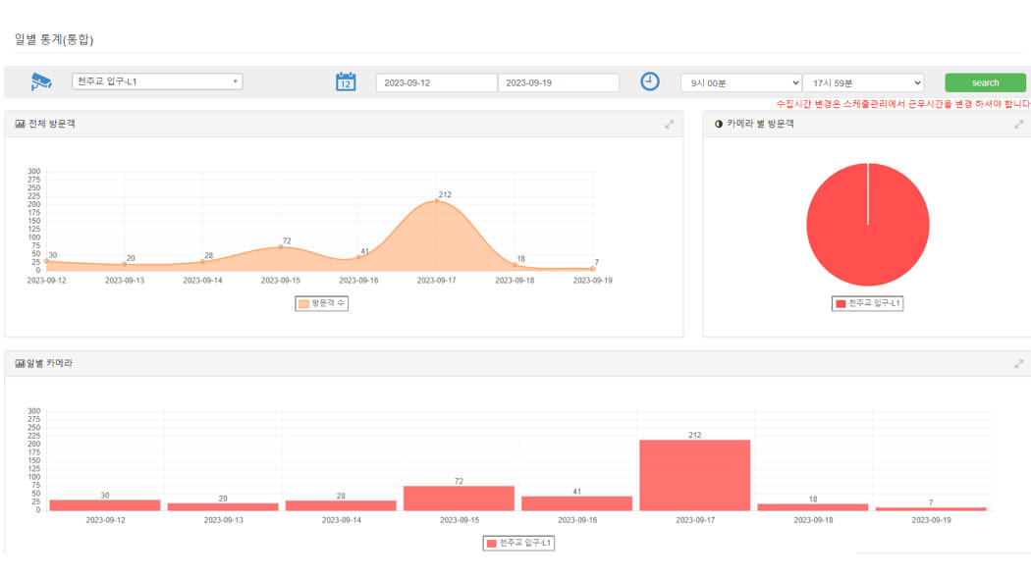Open the end time dropdown 17시 59분
Image resolution: width=1031 pixels, height=580 pixels.
[863, 83]
